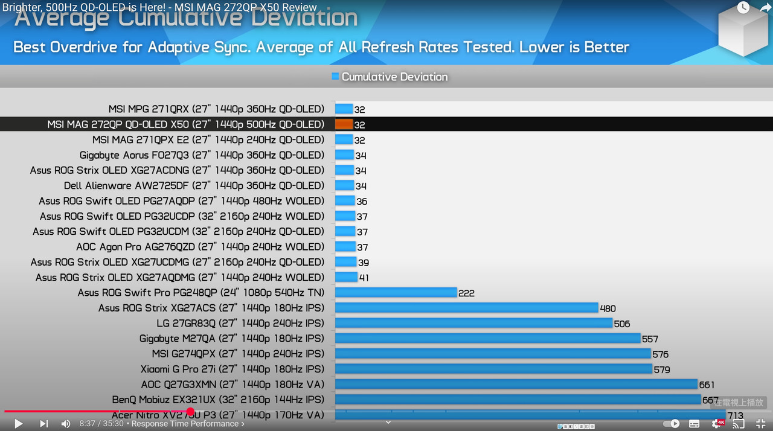Click the blue legend swatch beside Cumulative Deviation
773x431 pixels.
pos(335,77)
